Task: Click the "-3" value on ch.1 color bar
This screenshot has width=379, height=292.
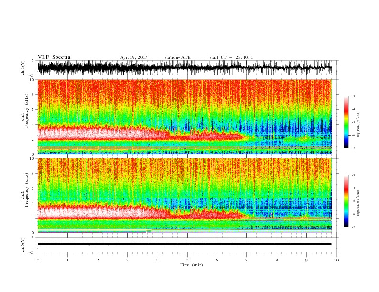Action: click(x=353, y=96)
